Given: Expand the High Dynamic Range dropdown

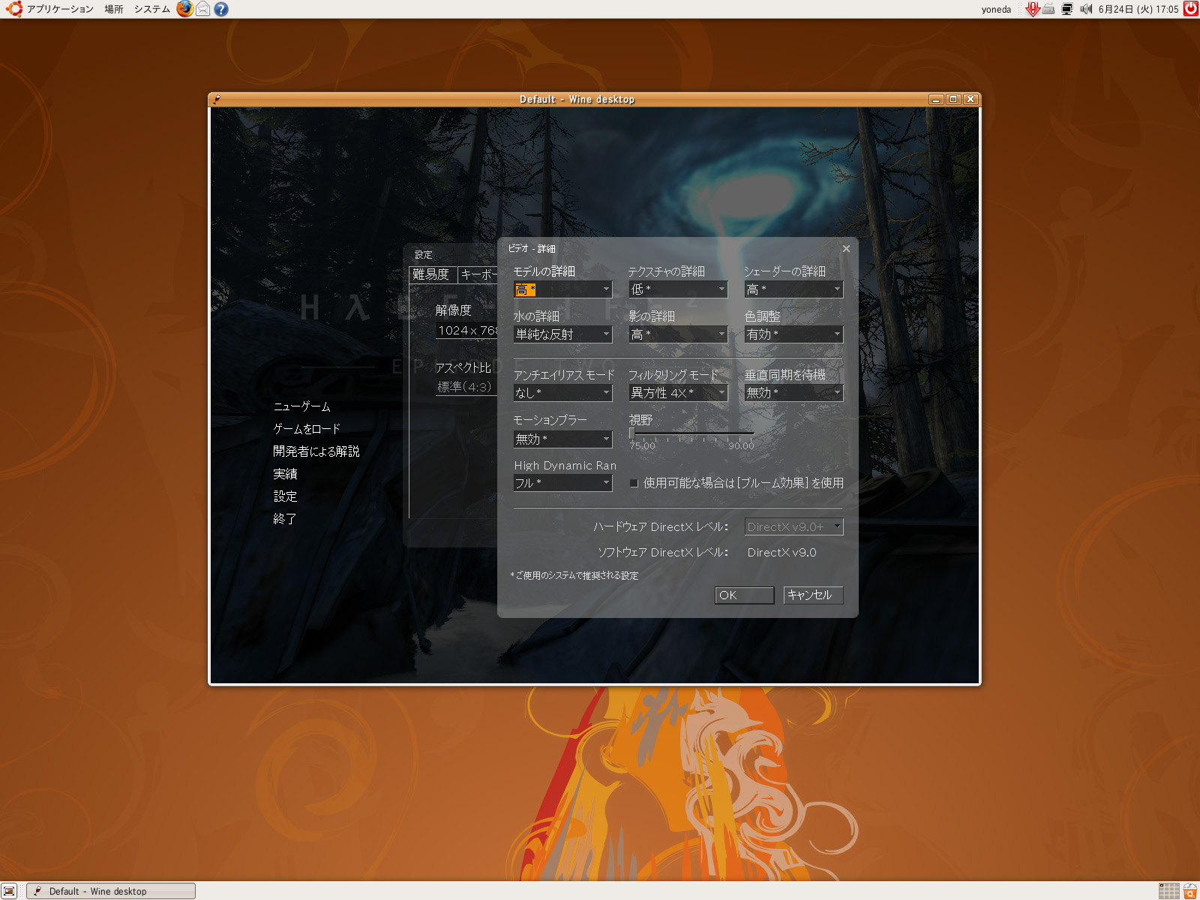Looking at the screenshot, I should [563, 483].
